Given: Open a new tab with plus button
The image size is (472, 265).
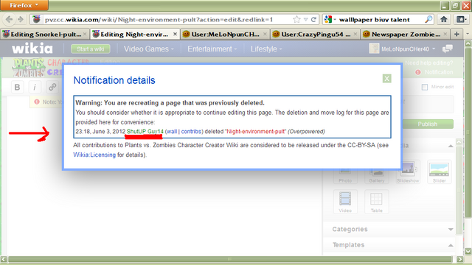Looking at the screenshot, I should 457,34.
